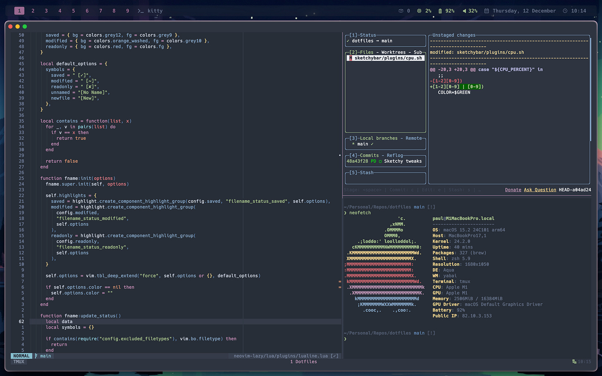This screenshot has width=602, height=376.
Task: Click the CPU usage icon in top bar
Action: click(x=419, y=11)
